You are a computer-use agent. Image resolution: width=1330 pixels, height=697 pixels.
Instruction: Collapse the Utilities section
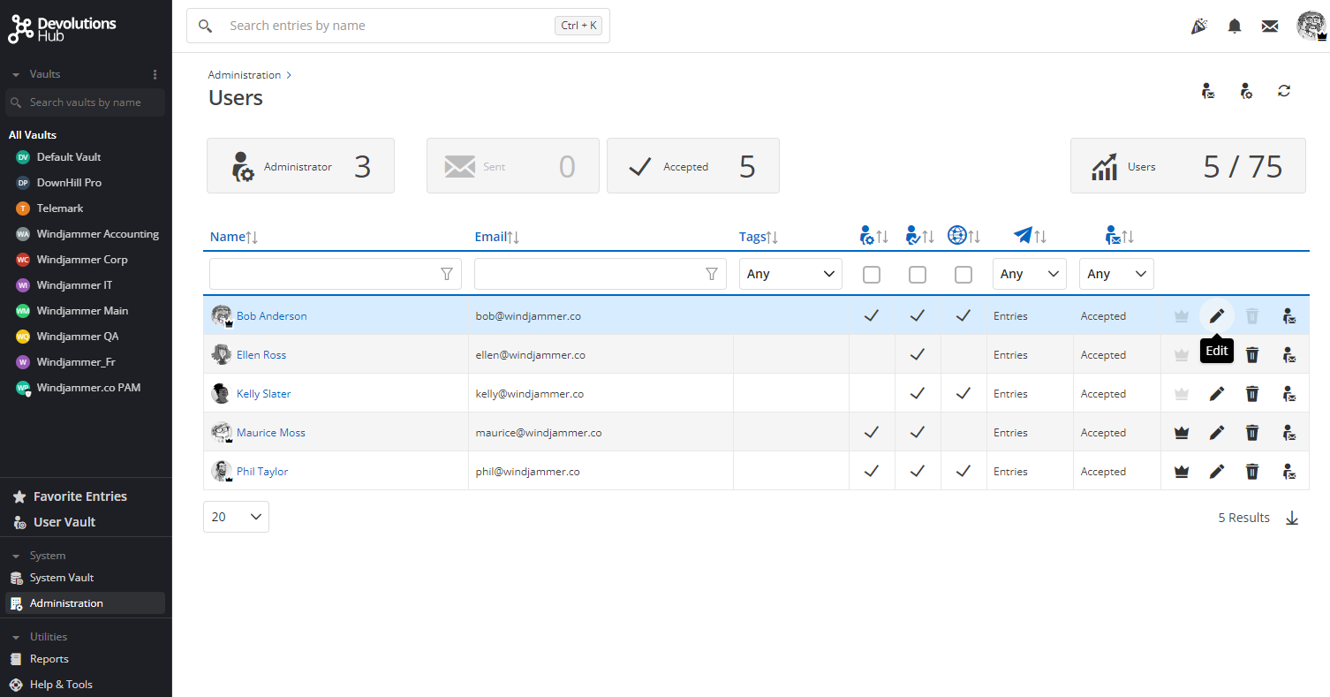point(16,638)
